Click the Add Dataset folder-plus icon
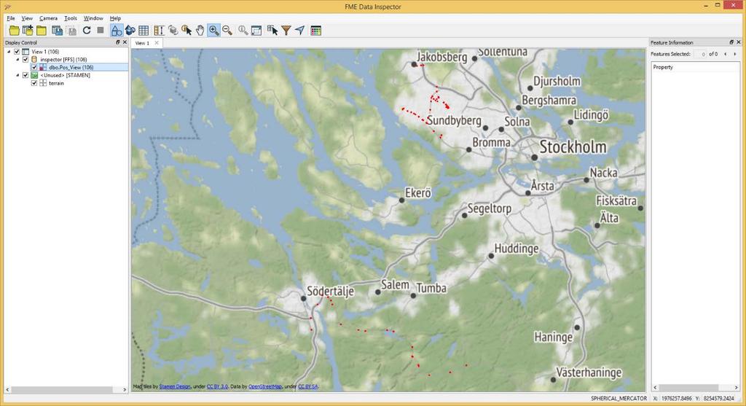Image resolution: width=746 pixels, height=406 pixels. 28,31
